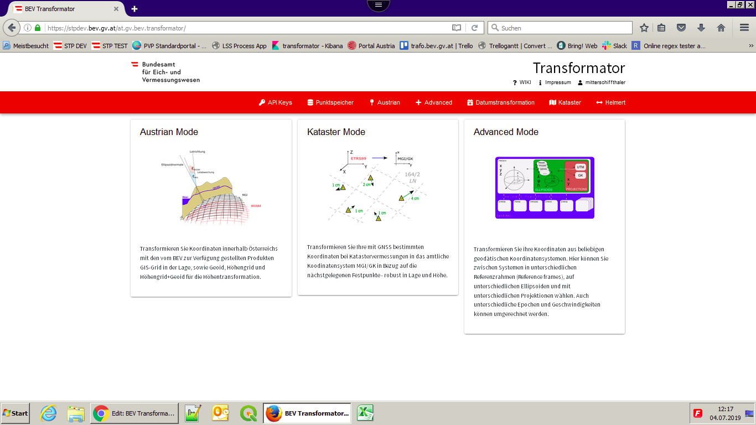Open the Trellogantt bookmark
Screen dimensions: 756x425
tap(515, 46)
